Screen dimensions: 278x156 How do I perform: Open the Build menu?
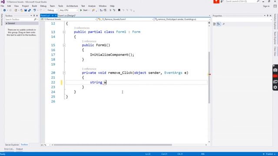pyautogui.click(x=34, y=6)
